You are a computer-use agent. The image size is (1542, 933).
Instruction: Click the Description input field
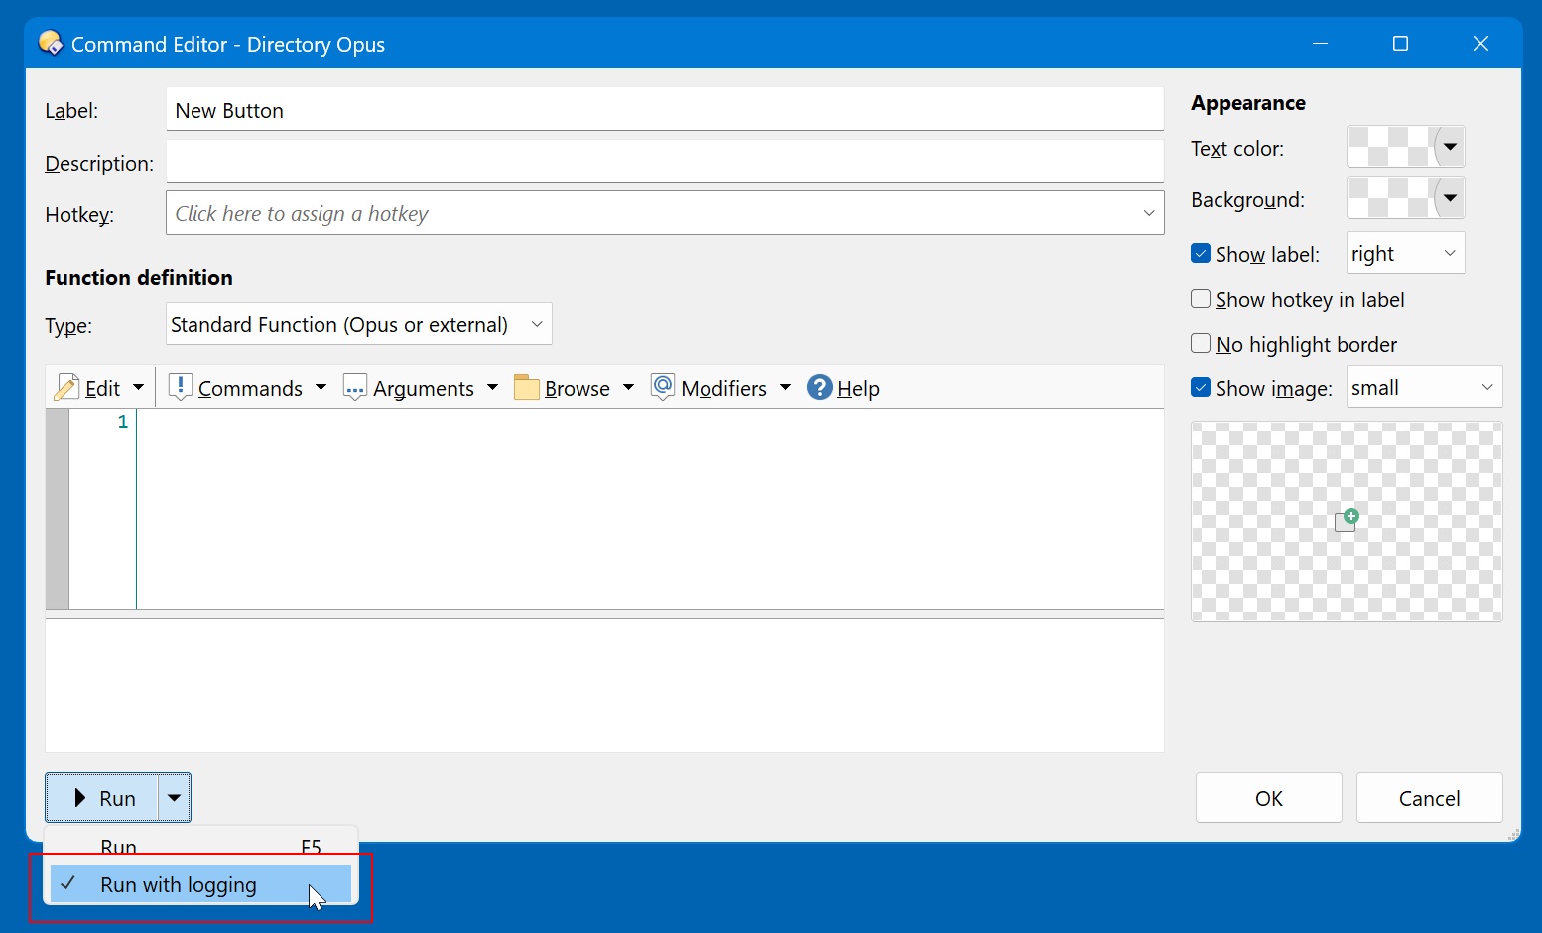coord(665,162)
